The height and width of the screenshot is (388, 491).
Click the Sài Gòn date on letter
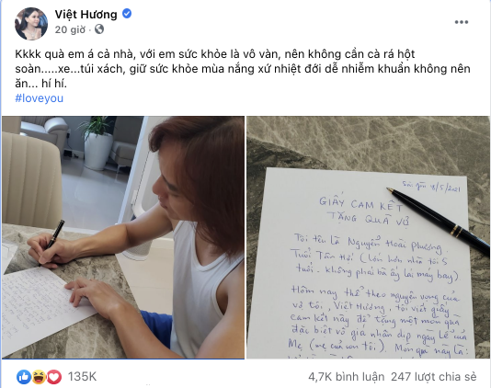click(431, 187)
